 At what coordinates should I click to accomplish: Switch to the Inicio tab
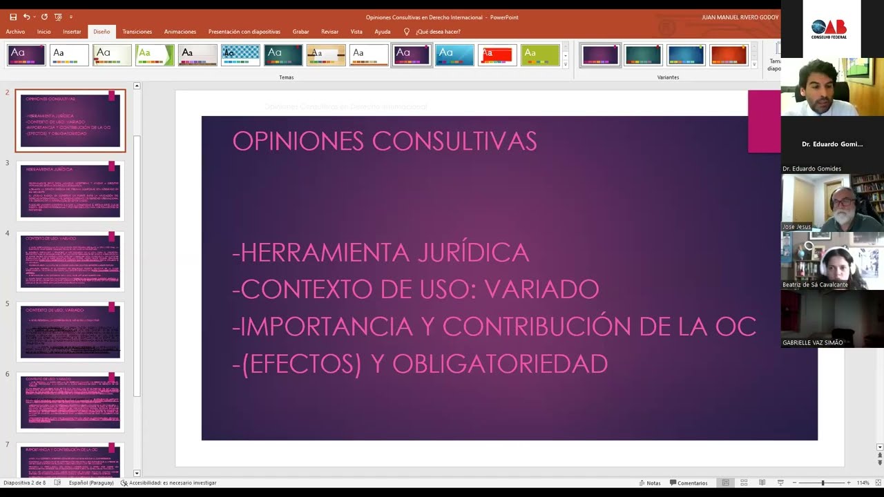pos(44,32)
